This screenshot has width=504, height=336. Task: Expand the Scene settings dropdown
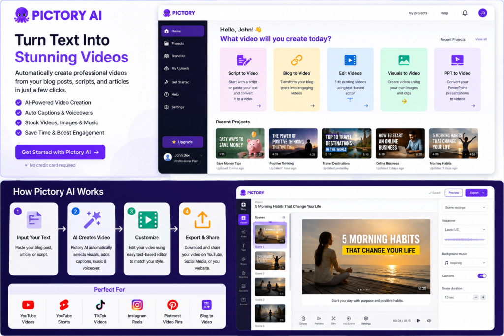coord(465,208)
